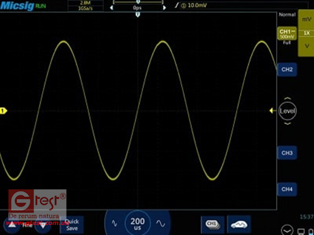
Task: Toggle the CH2 channel on
Action: (x=287, y=70)
